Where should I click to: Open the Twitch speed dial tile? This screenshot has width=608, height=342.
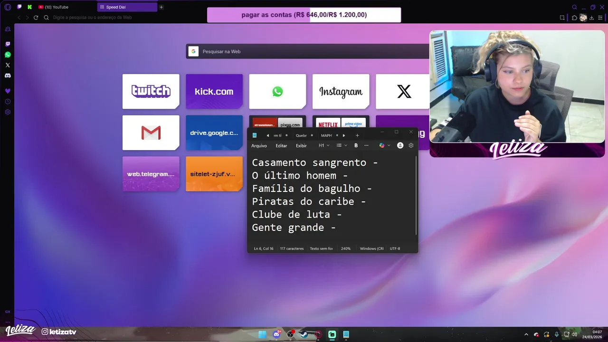pyautogui.click(x=151, y=91)
